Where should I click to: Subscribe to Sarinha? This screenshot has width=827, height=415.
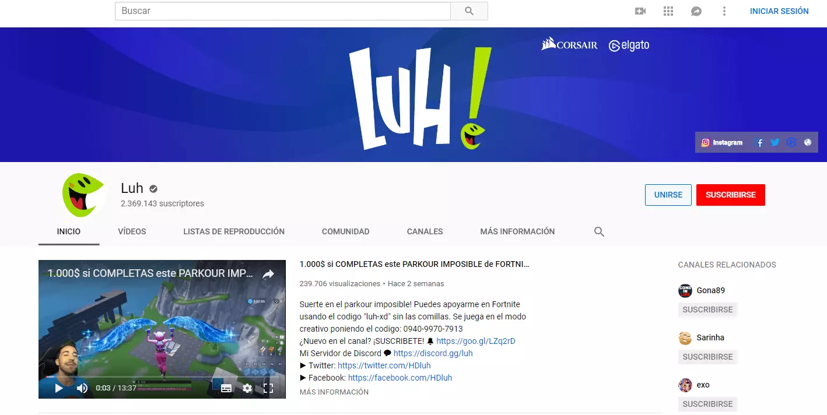tap(707, 357)
